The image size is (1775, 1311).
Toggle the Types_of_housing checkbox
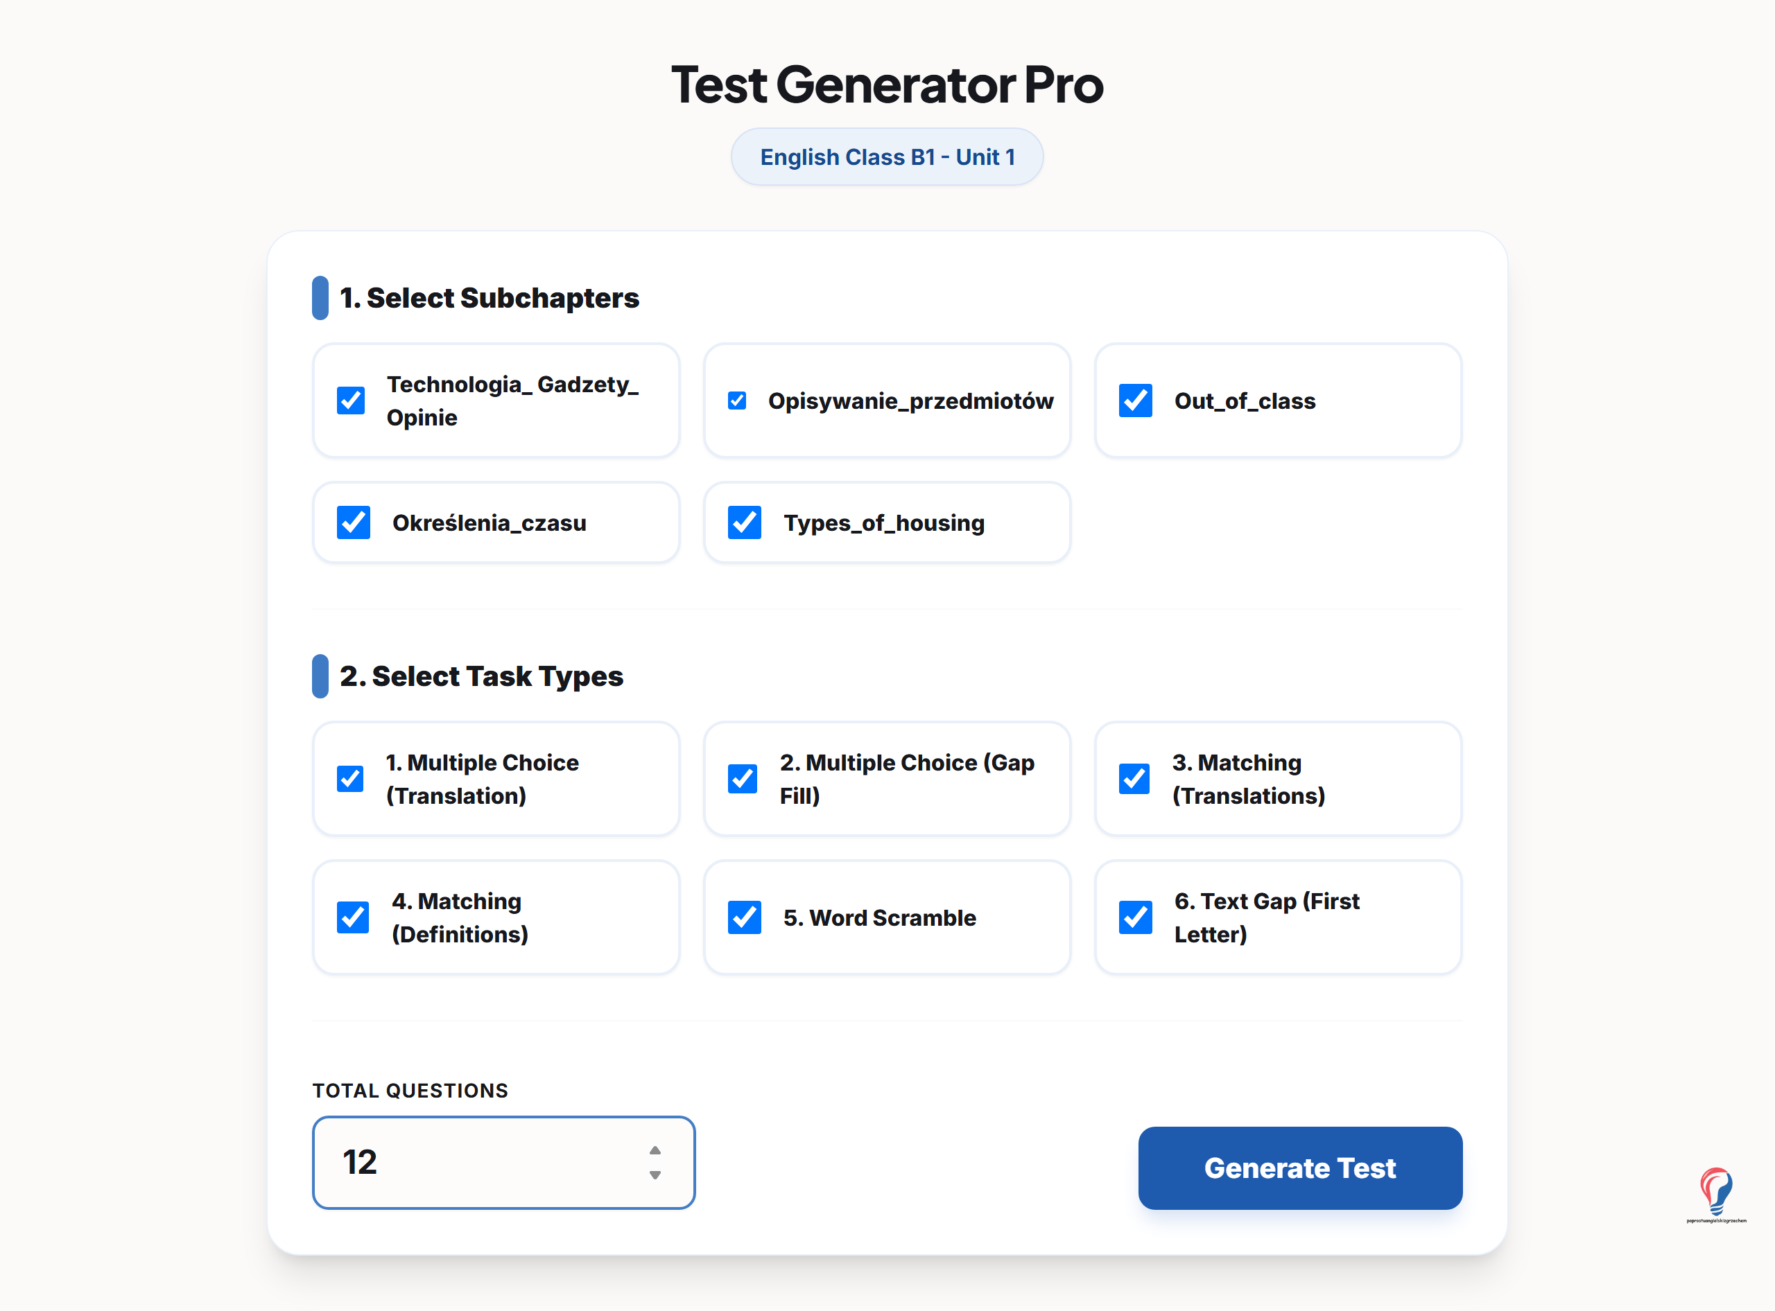744,523
